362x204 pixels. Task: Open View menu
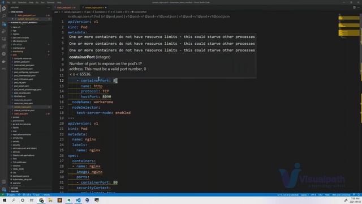[31, 2]
